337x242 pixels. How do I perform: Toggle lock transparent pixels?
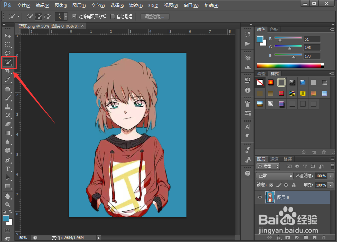tap(271, 185)
